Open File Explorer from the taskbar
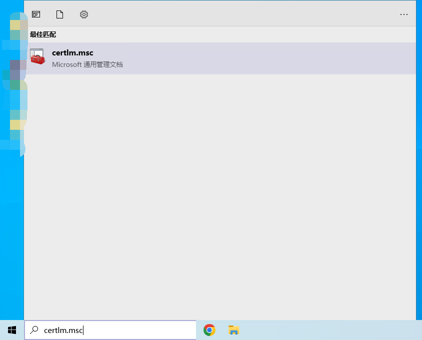 (x=233, y=330)
